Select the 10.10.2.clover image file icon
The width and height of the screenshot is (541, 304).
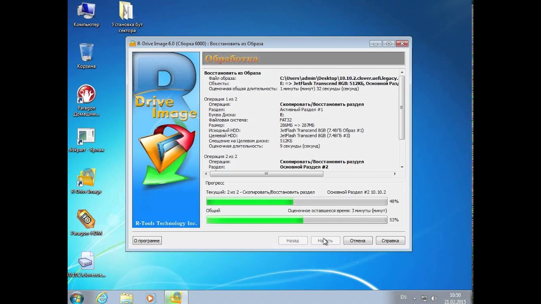(86, 264)
